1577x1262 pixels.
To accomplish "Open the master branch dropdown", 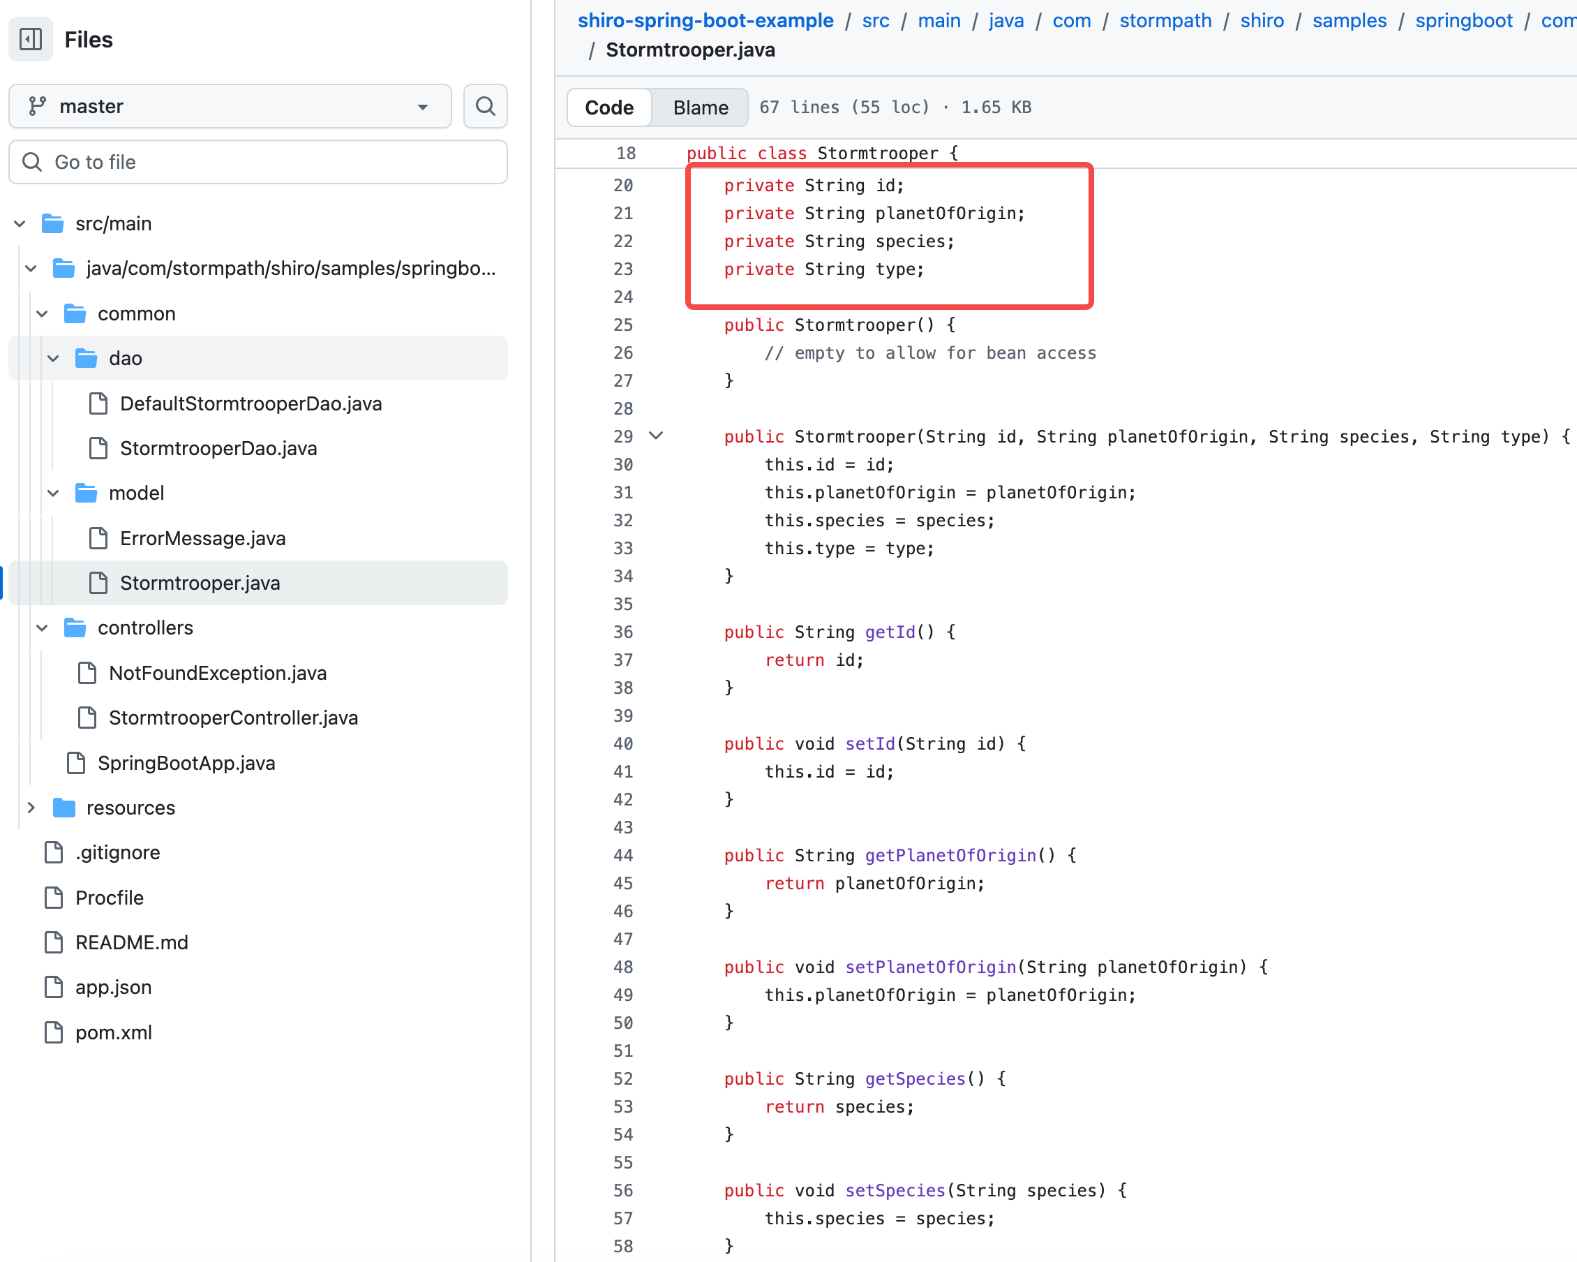I will coord(230,106).
